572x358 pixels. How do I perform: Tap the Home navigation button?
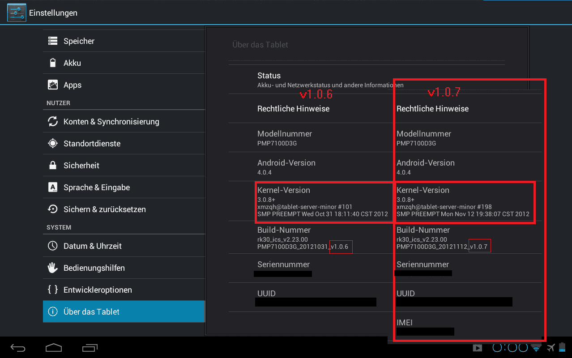54,347
